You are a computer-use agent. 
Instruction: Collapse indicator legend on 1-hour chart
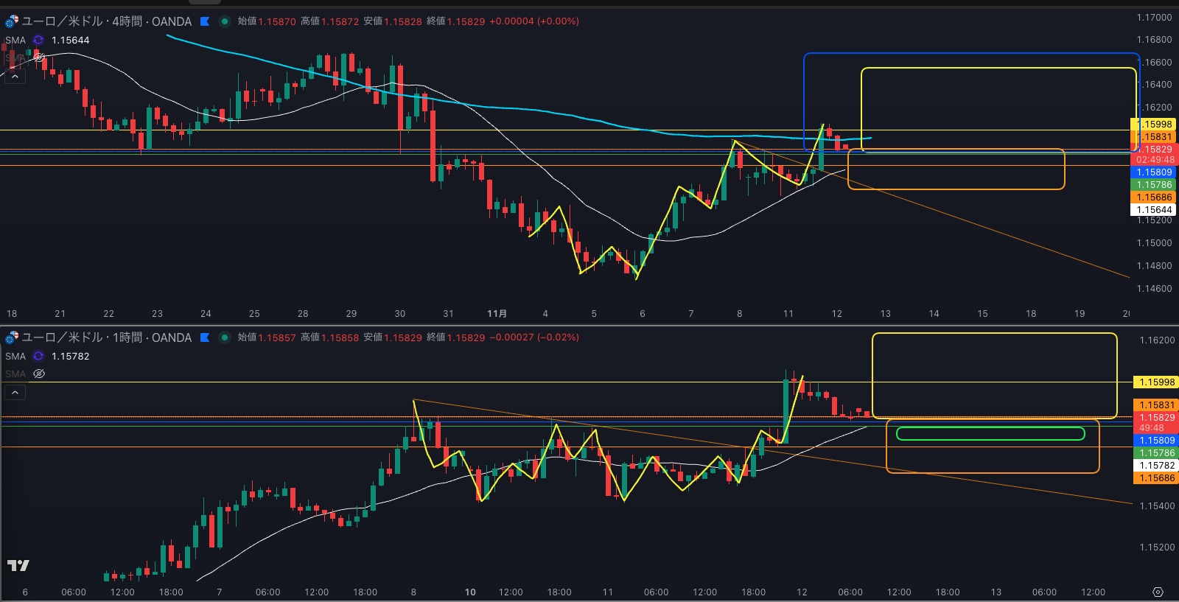point(15,393)
